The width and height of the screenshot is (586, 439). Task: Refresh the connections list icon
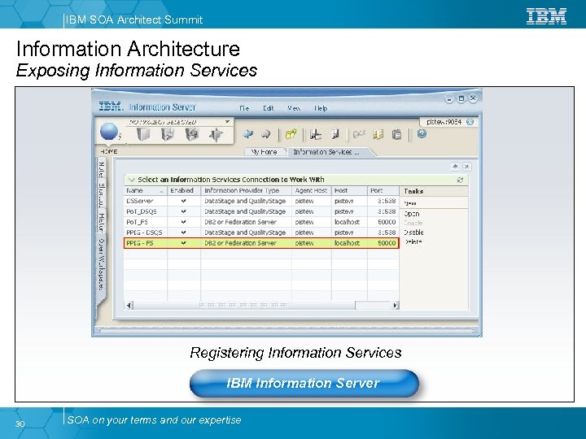[460, 180]
